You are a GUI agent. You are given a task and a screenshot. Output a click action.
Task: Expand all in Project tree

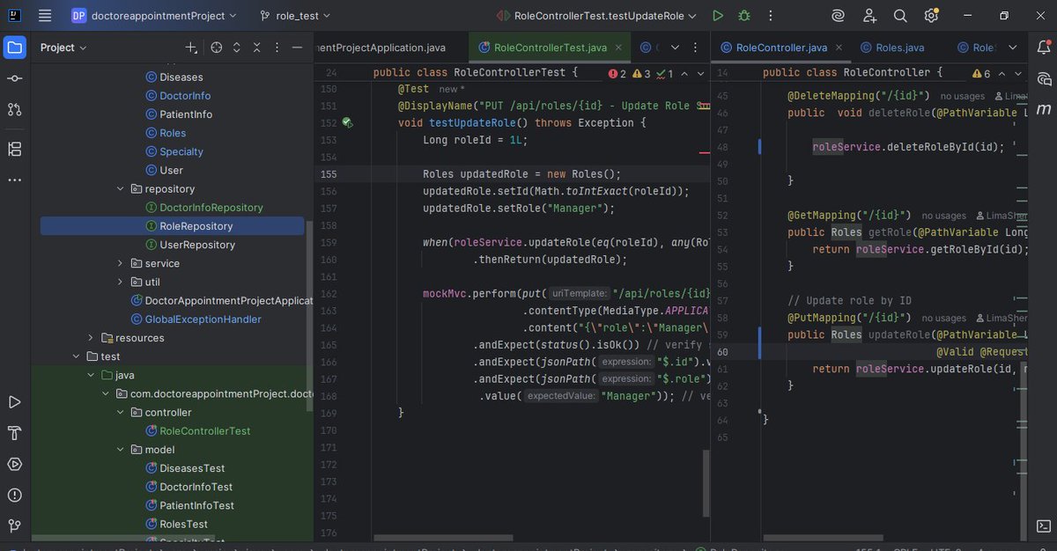point(236,48)
